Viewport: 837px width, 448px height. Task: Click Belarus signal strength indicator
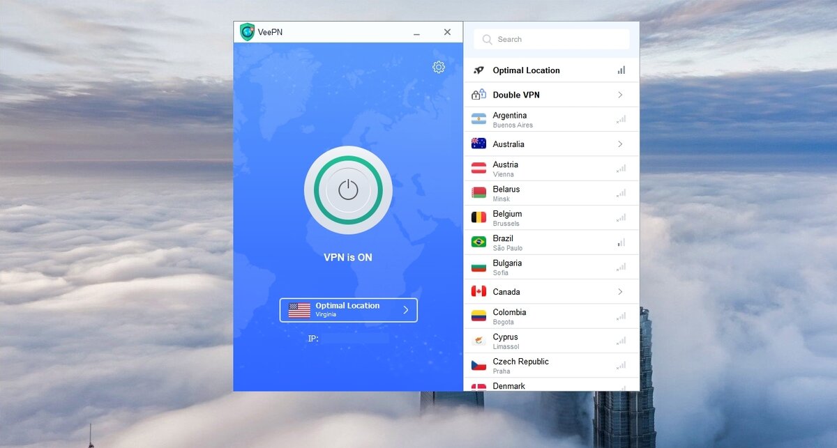(x=621, y=193)
